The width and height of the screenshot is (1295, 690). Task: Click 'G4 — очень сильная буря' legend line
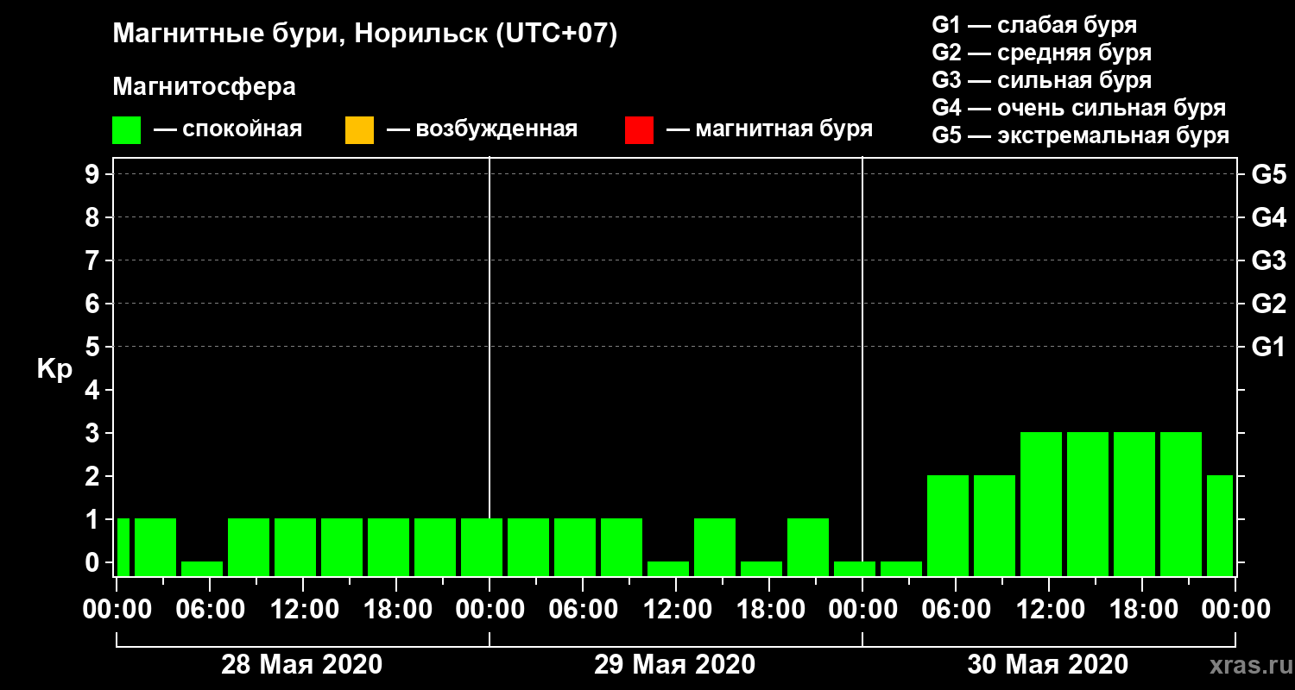(x=1078, y=108)
